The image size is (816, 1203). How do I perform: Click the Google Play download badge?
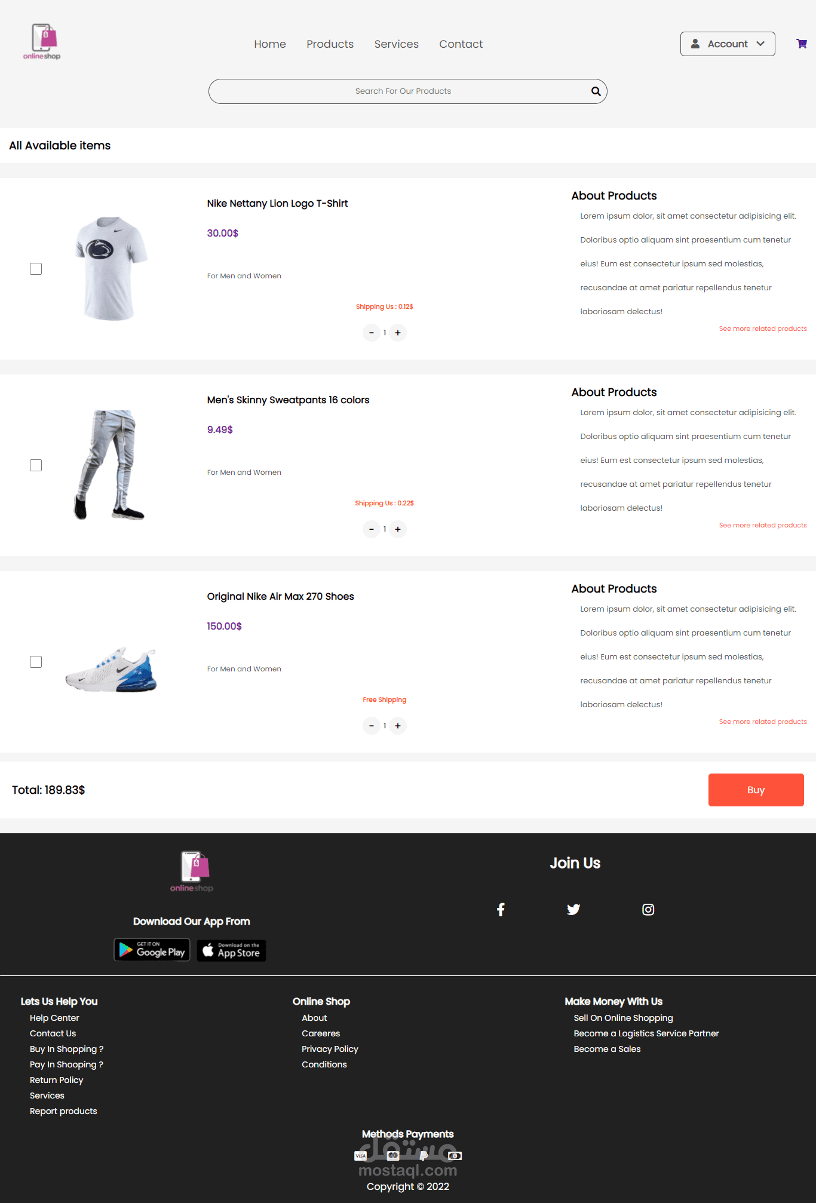click(x=152, y=950)
